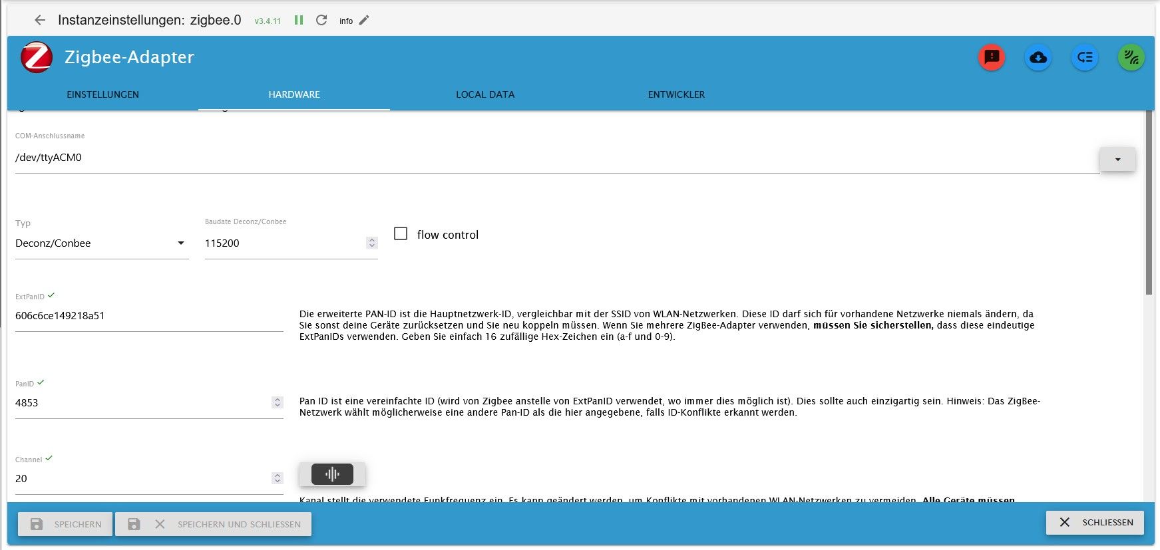Restart the zigbee.0 instance
Image resolution: width=1160 pixels, height=550 pixels.
pyautogui.click(x=321, y=20)
